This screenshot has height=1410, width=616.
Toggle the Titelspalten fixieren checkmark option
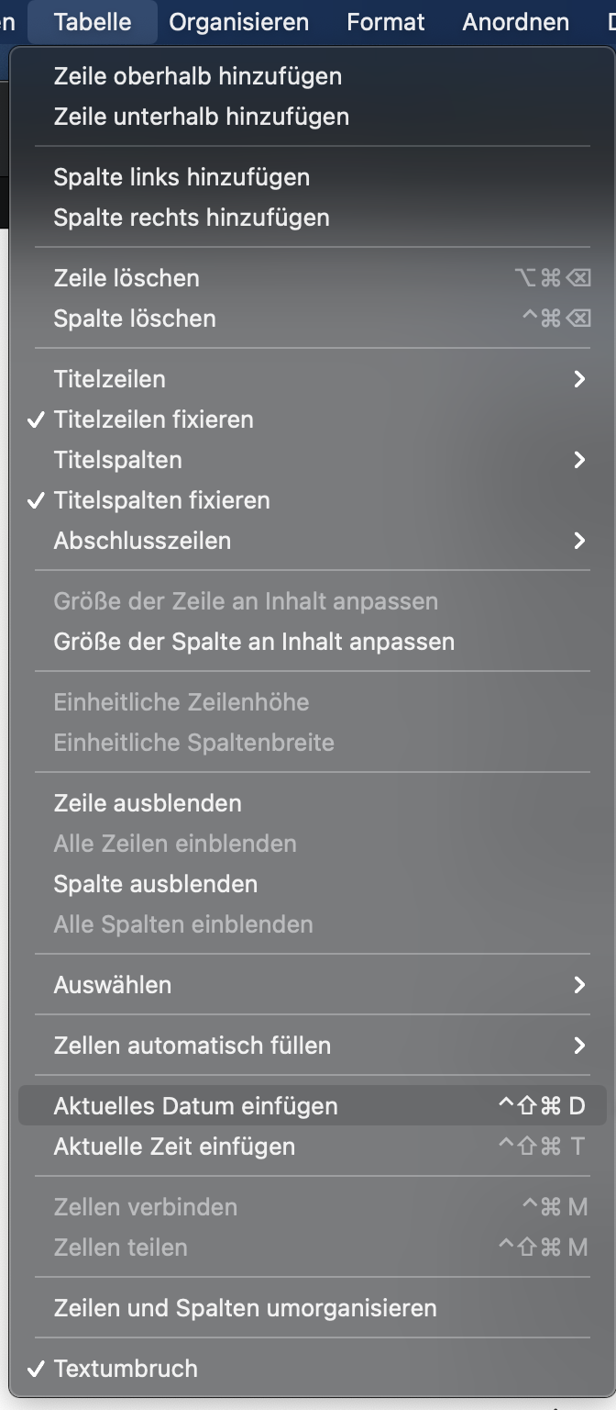click(x=161, y=500)
